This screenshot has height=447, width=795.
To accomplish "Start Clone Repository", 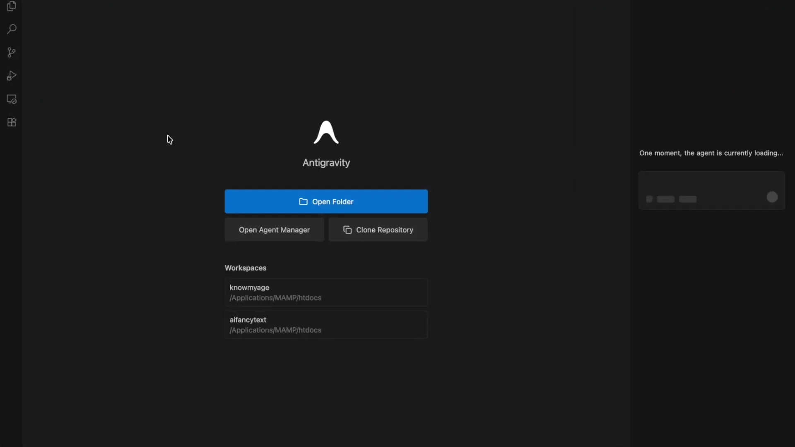I will click(x=378, y=230).
